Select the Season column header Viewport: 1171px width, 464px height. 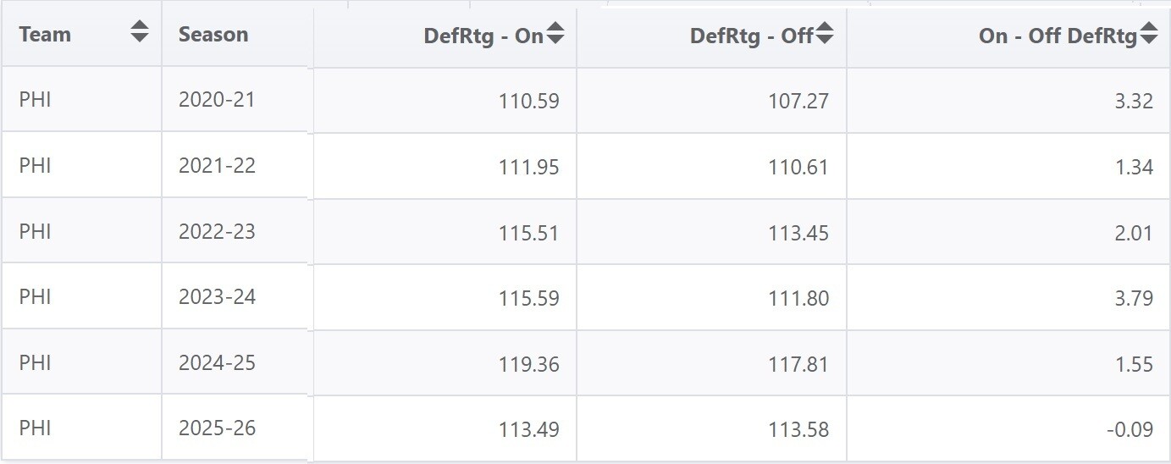click(213, 35)
